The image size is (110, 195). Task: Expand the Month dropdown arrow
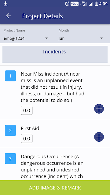tap(101, 38)
